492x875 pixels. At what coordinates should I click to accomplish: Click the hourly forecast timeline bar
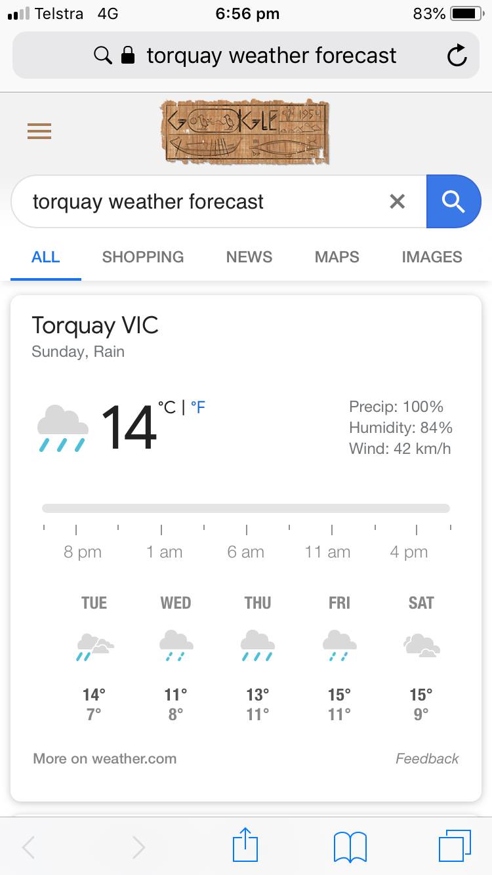(x=245, y=508)
